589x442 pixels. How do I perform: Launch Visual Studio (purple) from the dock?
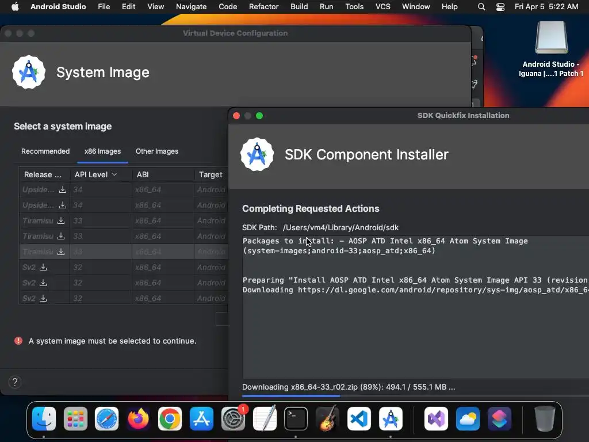(436, 419)
